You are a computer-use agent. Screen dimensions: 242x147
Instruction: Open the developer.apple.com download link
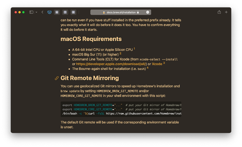[x=111, y=64]
